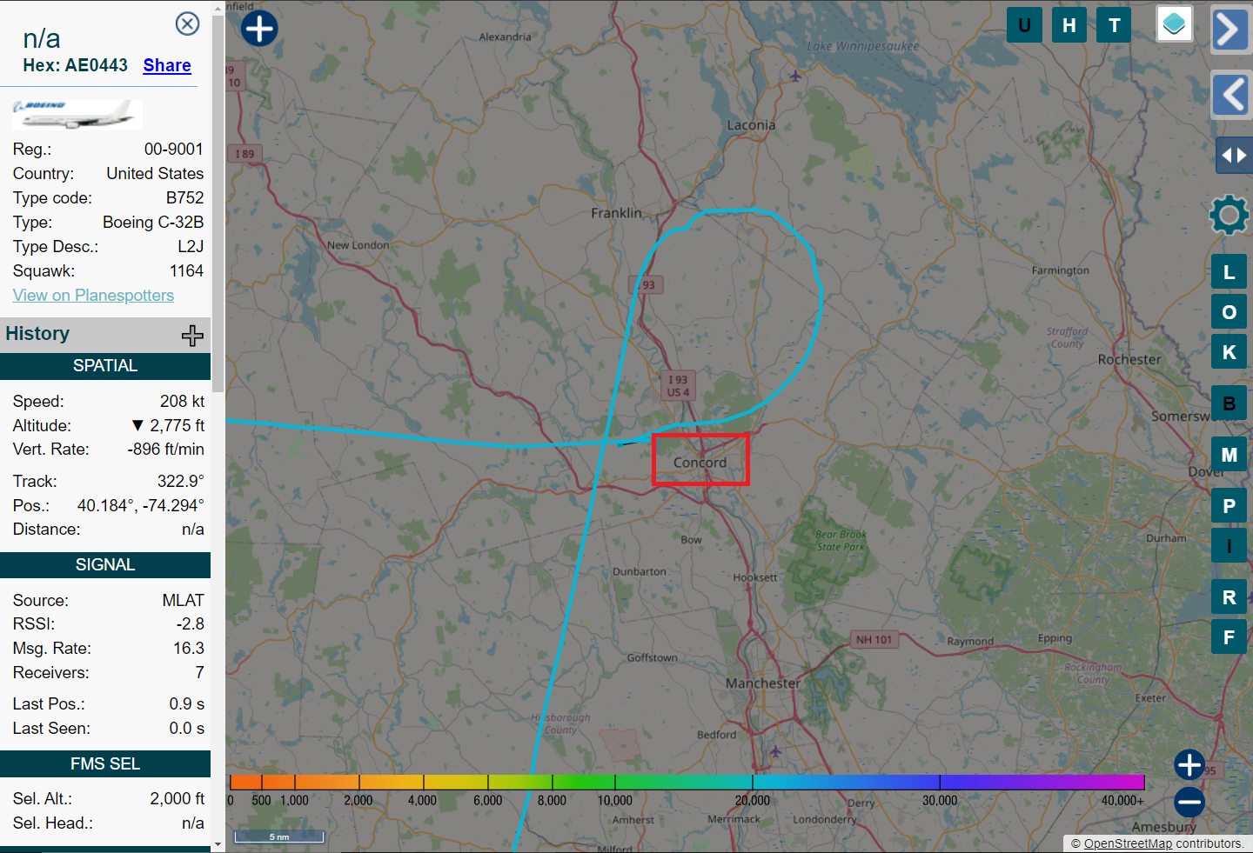Viewport: 1253px width, 853px height.
Task: Click the dark blue plus button on the map's top-left
Action: (259, 28)
